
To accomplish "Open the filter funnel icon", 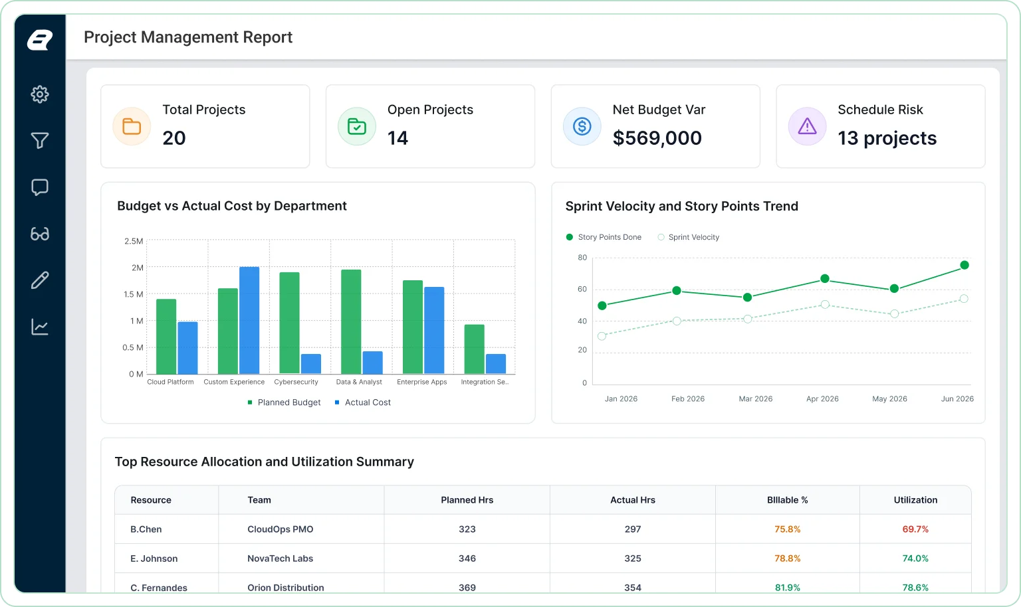I will click(x=40, y=141).
